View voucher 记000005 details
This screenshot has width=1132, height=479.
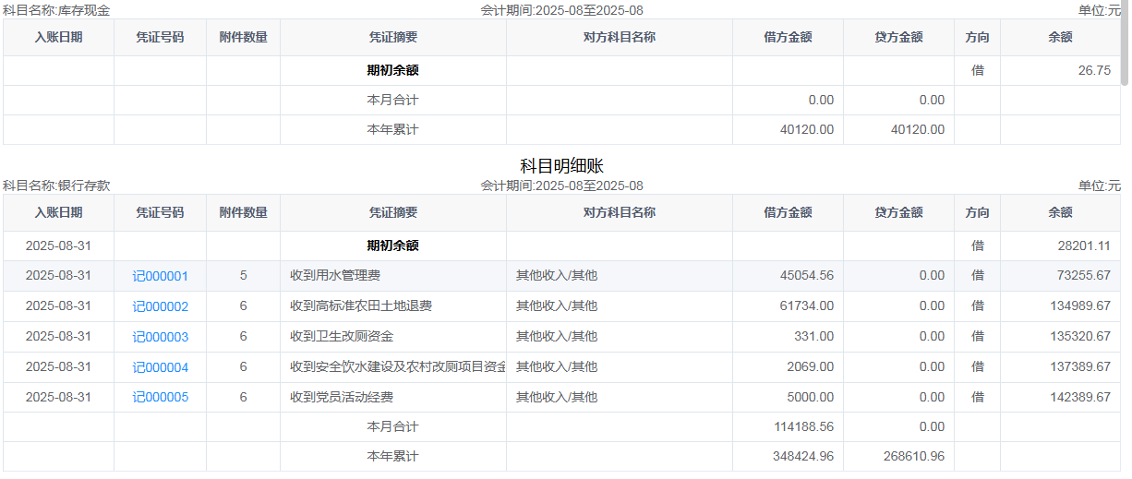[x=160, y=398]
